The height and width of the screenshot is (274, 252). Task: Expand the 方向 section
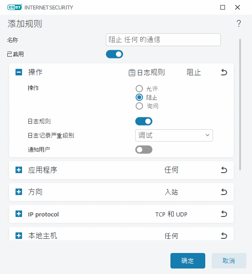(x=19, y=192)
